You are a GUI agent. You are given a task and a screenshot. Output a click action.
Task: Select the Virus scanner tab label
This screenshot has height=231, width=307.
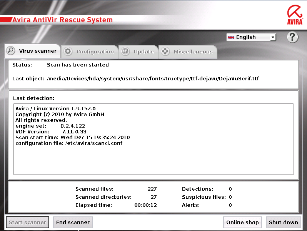tap(38, 51)
